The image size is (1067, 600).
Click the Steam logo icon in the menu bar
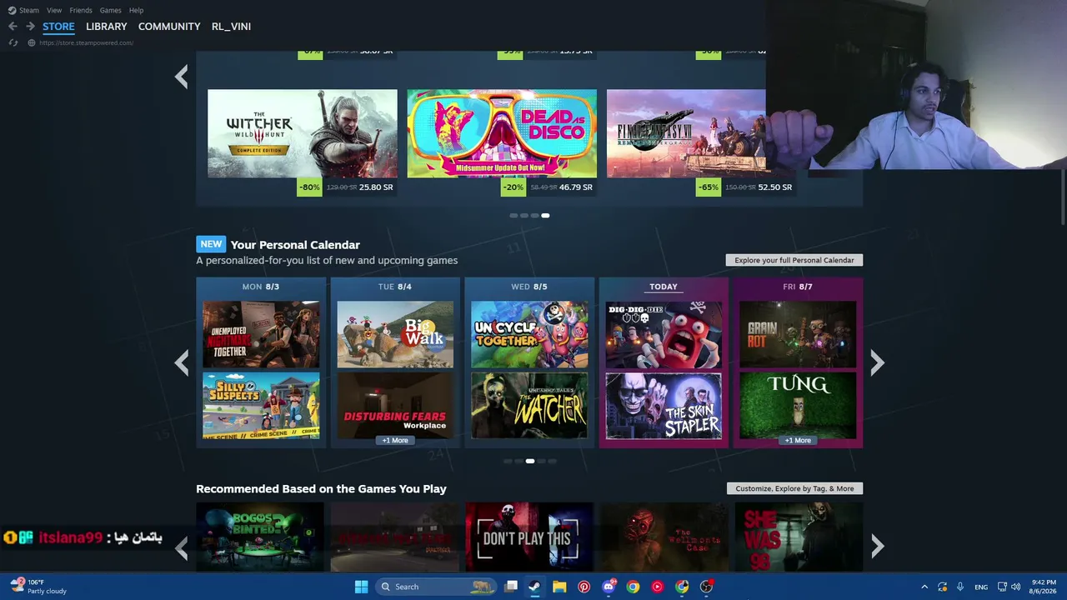(12, 10)
